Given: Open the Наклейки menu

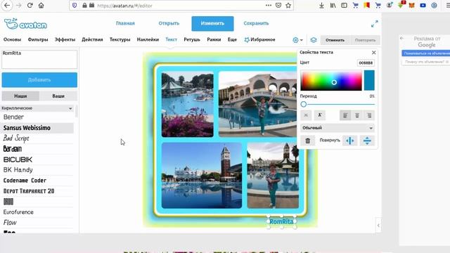Looking at the screenshot, I should click(148, 39).
